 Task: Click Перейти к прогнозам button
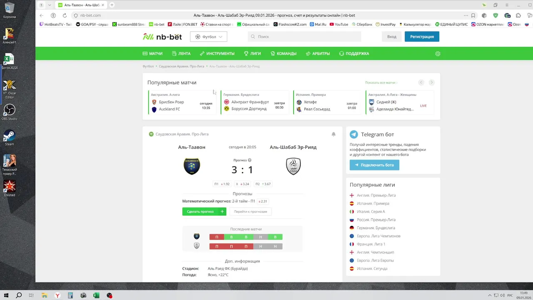250,212
